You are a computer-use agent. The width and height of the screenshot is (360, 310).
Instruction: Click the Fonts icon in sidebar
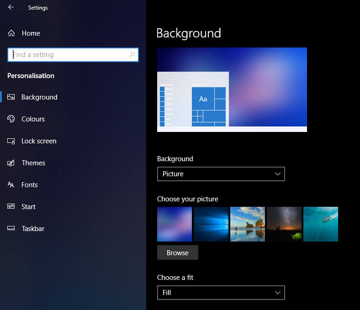coord(11,185)
